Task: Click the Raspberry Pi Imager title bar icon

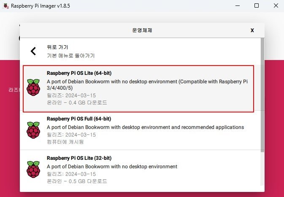Action: click(x=6, y=6)
